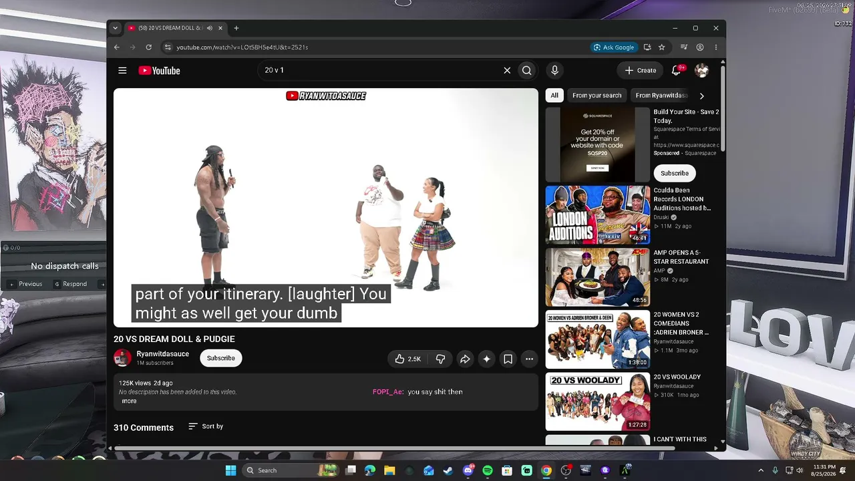Open more actions for the video
Image resolution: width=855 pixels, height=481 pixels.
coord(529,359)
